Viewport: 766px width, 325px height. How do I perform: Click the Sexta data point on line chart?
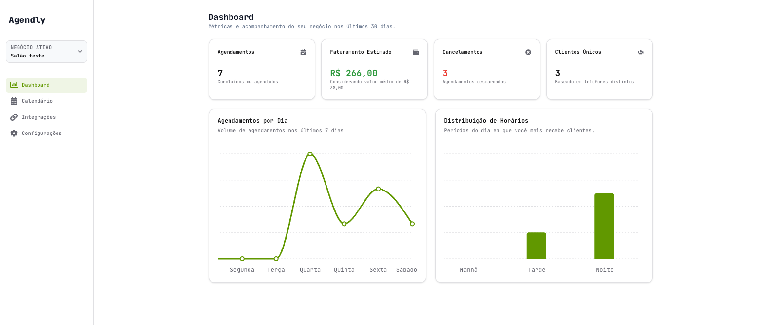point(378,189)
